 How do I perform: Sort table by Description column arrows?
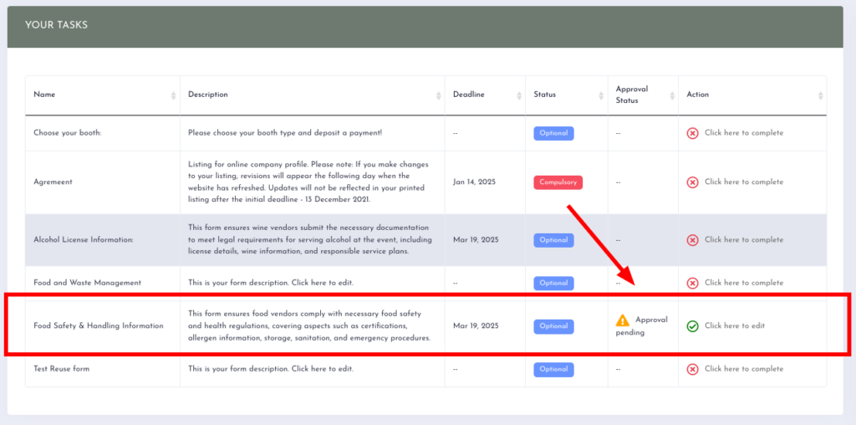pyautogui.click(x=438, y=95)
